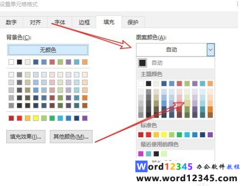Select sky blue background standard color

tap(60, 118)
